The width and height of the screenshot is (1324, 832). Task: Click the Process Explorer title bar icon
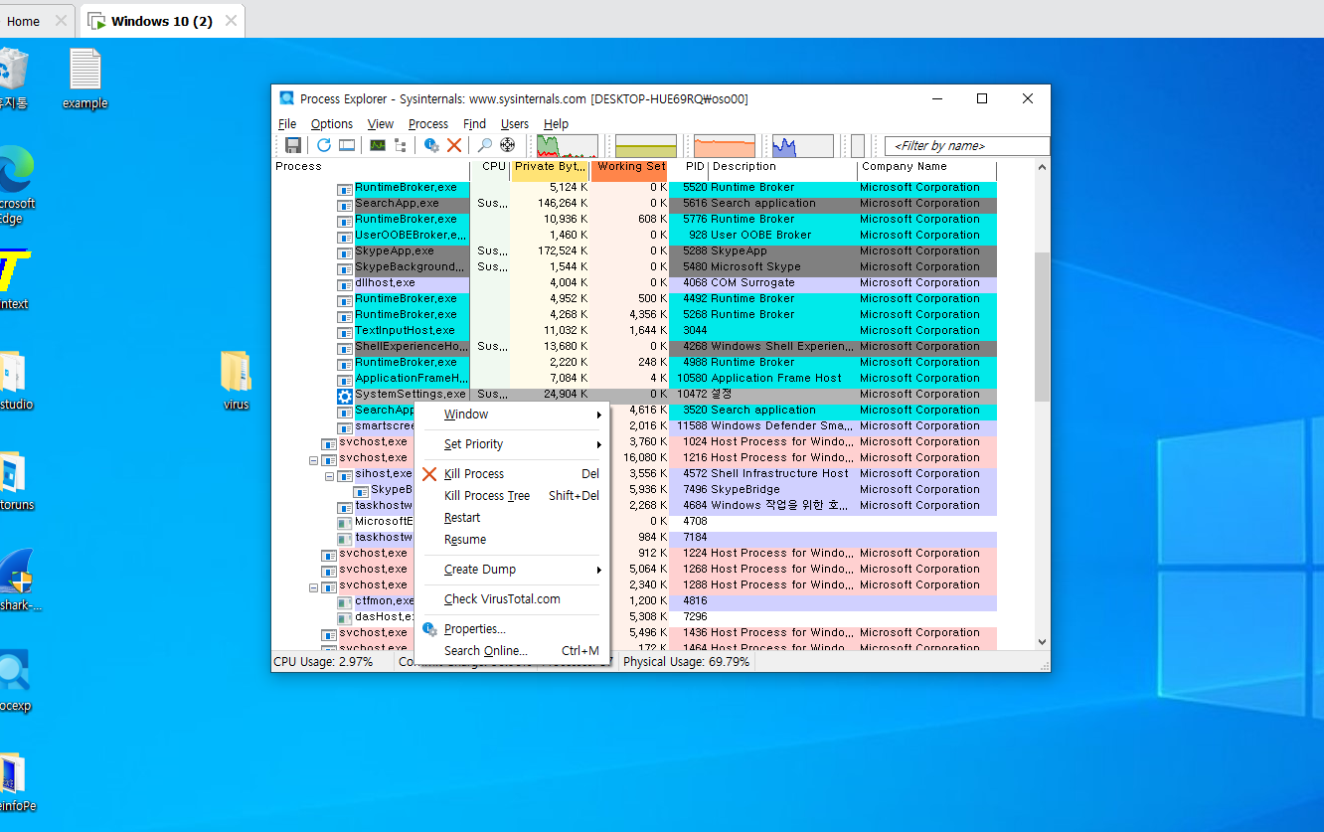pos(287,98)
